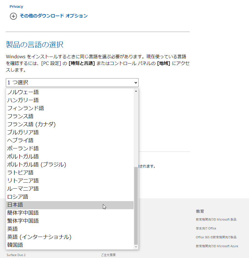Select the highlighted 日本語 option

[70, 205]
